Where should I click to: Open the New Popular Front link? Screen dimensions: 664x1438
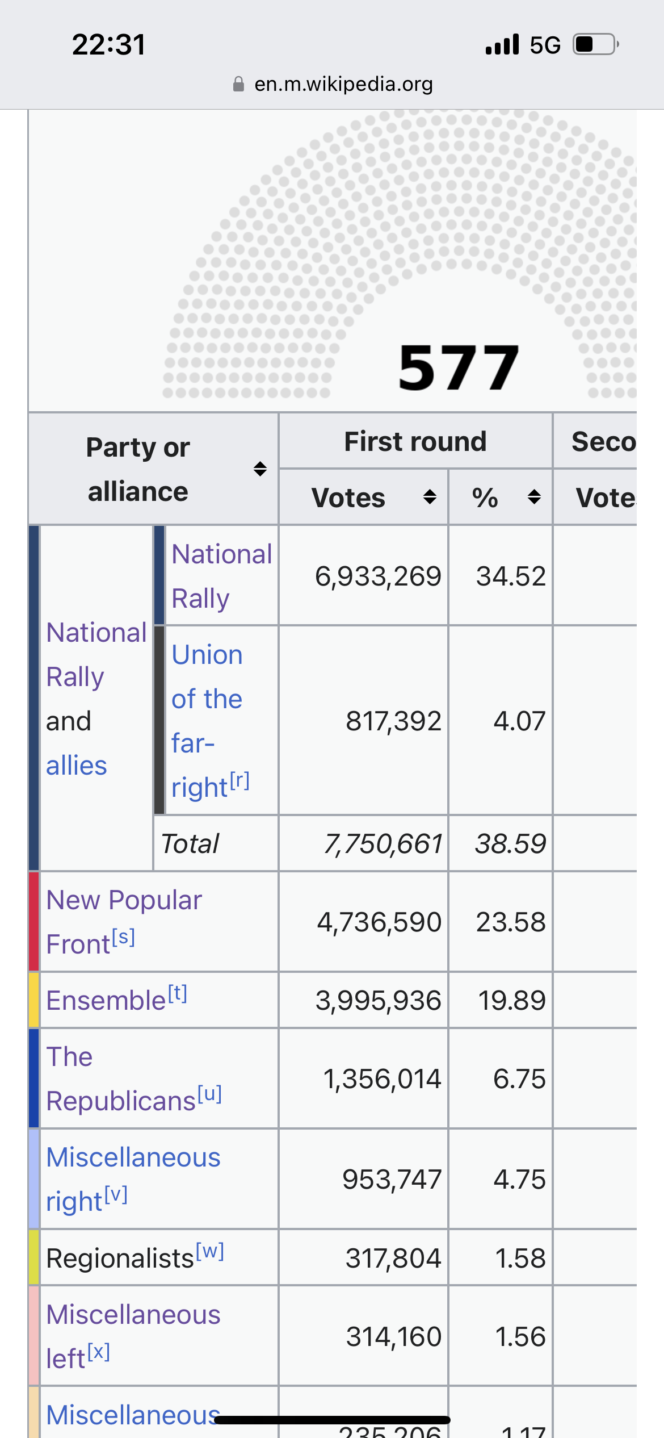pyautogui.click(x=124, y=921)
